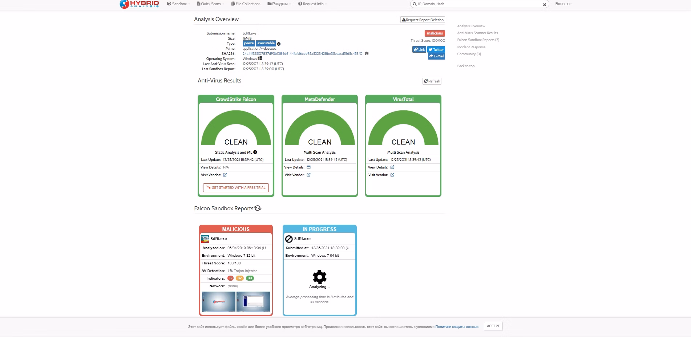Open MetaDefender Visit Vendor link icon

(x=308, y=175)
